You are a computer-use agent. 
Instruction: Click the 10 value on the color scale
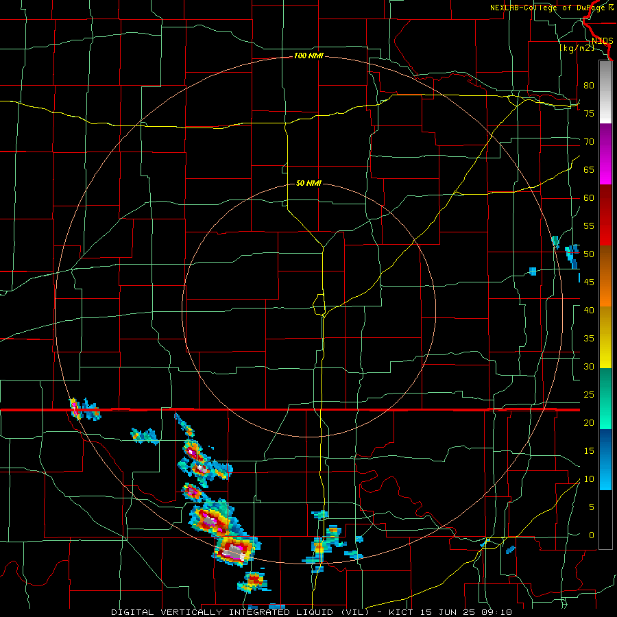[x=589, y=479]
